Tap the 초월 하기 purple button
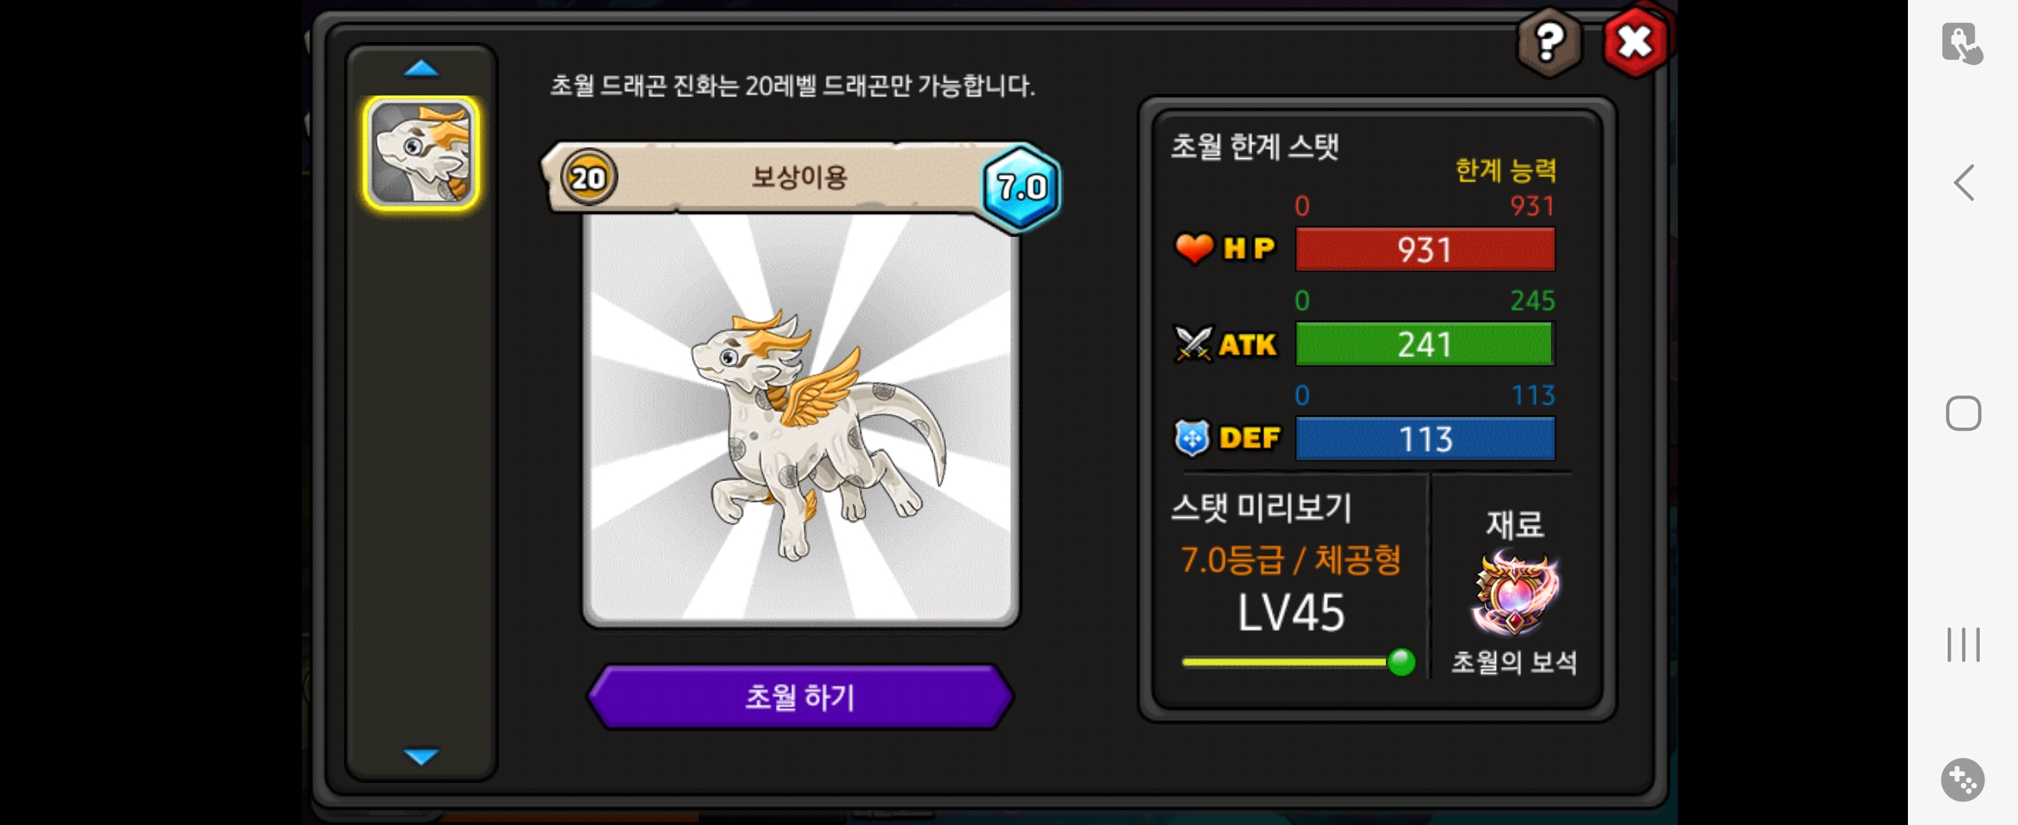 (800, 696)
